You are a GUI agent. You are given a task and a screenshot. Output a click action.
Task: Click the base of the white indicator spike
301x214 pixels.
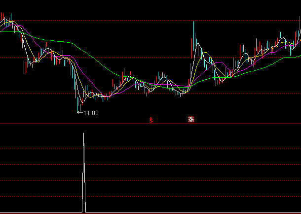click(x=84, y=212)
